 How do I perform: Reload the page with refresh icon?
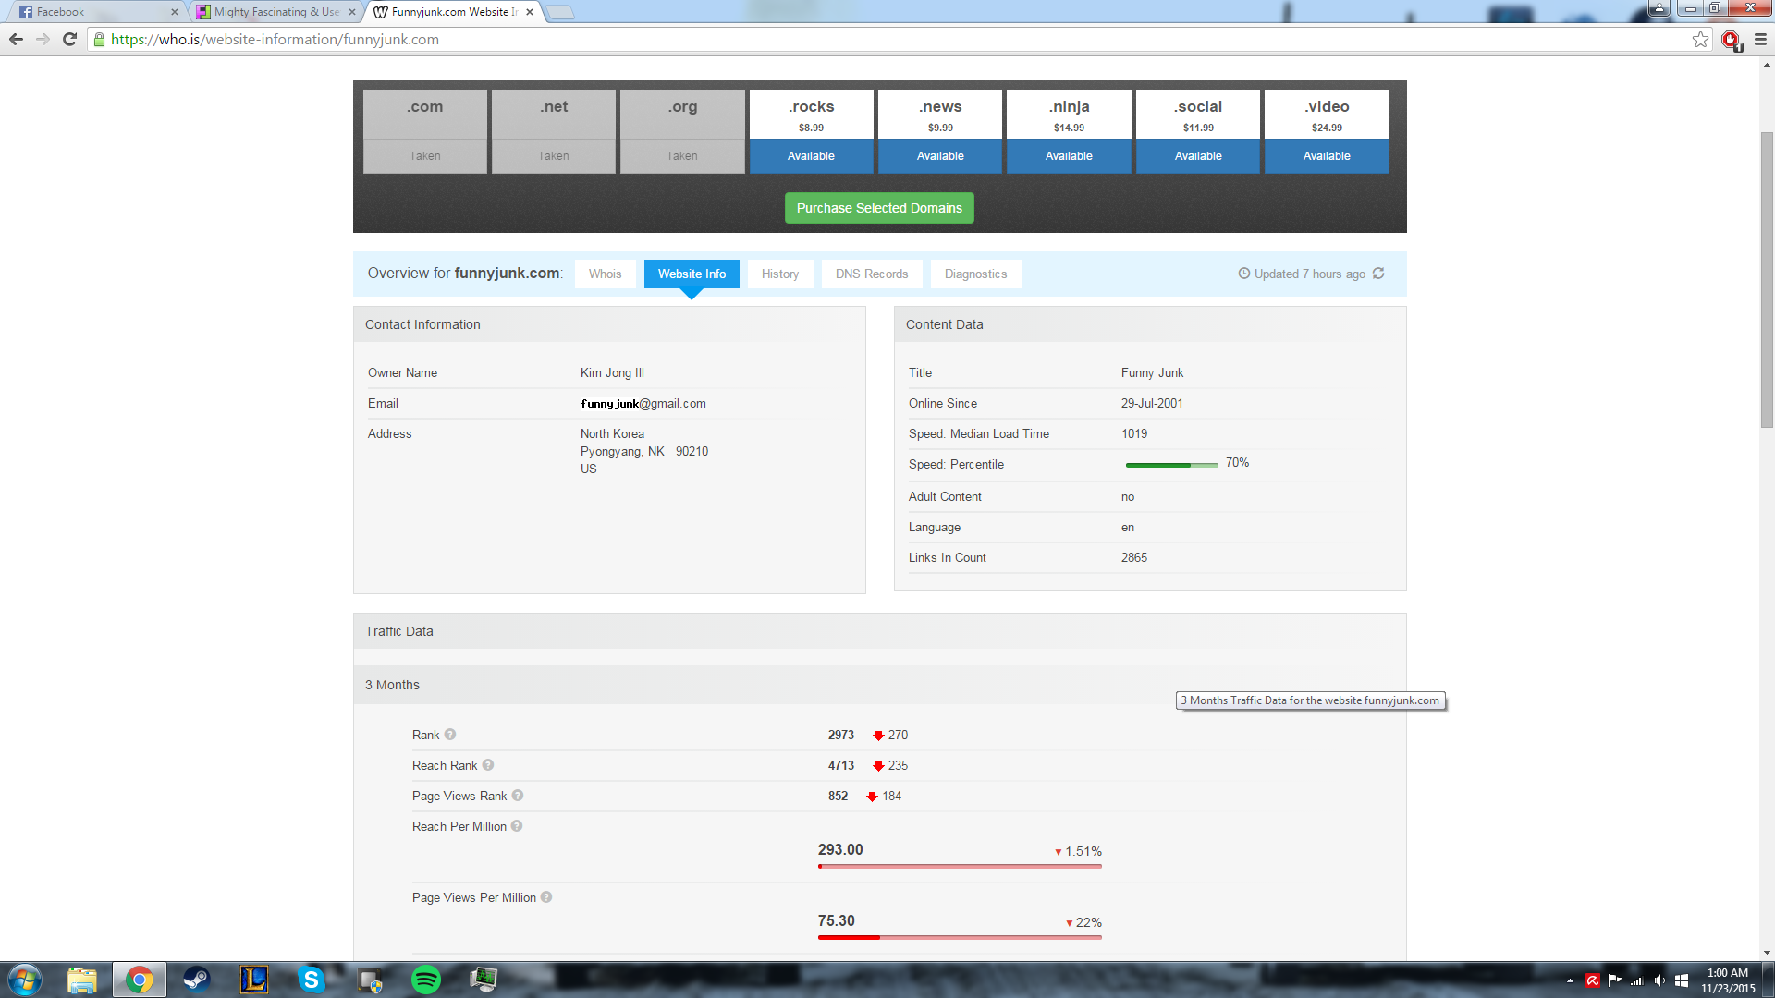click(x=69, y=39)
